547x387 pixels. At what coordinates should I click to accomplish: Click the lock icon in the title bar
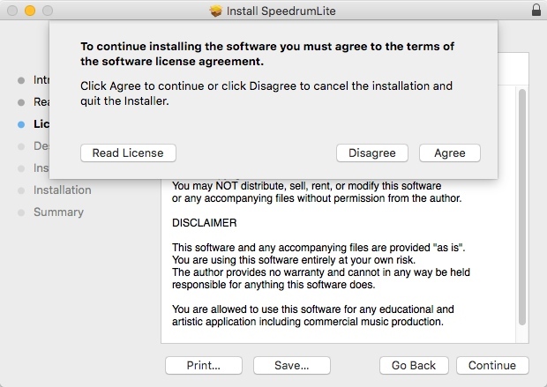(536, 11)
